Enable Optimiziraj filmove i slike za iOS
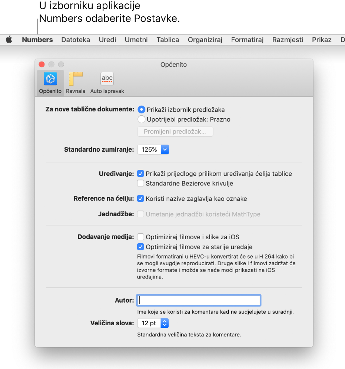 (x=140, y=237)
